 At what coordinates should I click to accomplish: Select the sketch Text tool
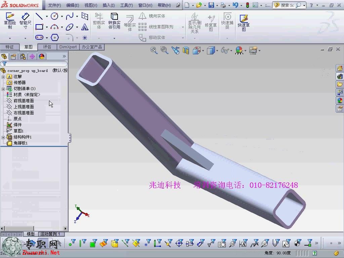[85, 27]
